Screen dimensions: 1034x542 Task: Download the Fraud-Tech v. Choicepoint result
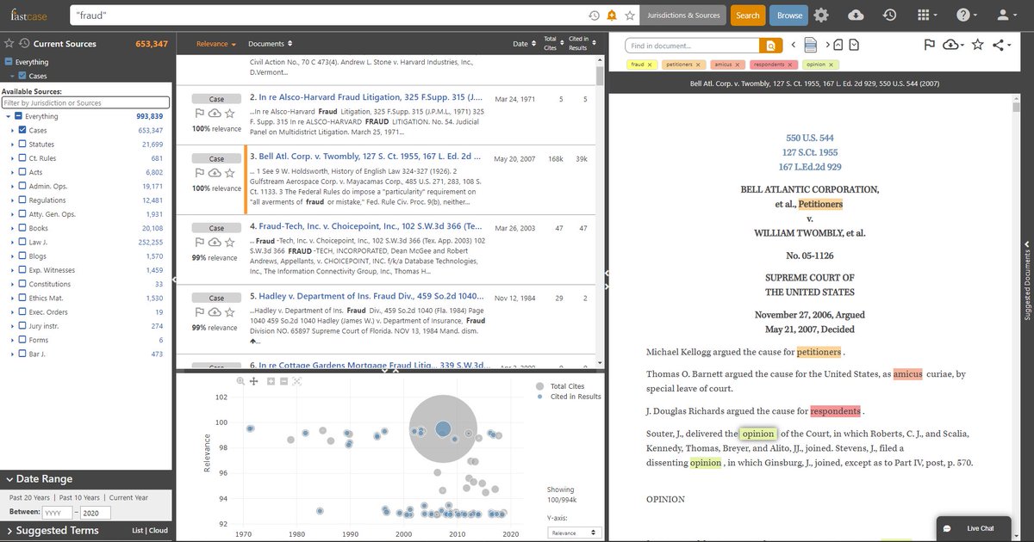[x=215, y=243]
